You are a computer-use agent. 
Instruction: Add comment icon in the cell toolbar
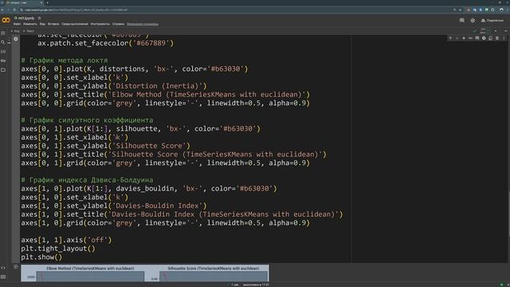click(477, 38)
